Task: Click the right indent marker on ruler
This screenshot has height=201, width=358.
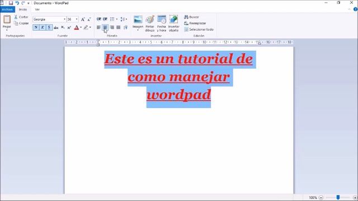Action: [260, 43]
